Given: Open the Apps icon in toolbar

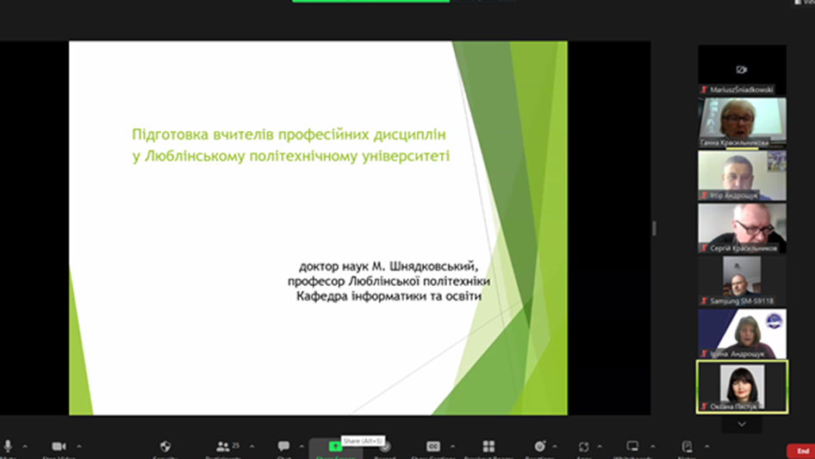Looking at the screenshot, I should coord(583,446).
